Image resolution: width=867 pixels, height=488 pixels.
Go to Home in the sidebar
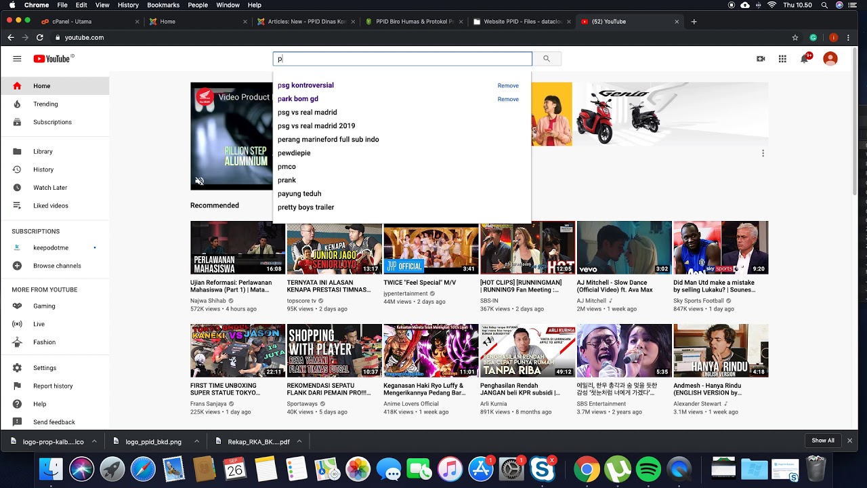click(55, 86)
